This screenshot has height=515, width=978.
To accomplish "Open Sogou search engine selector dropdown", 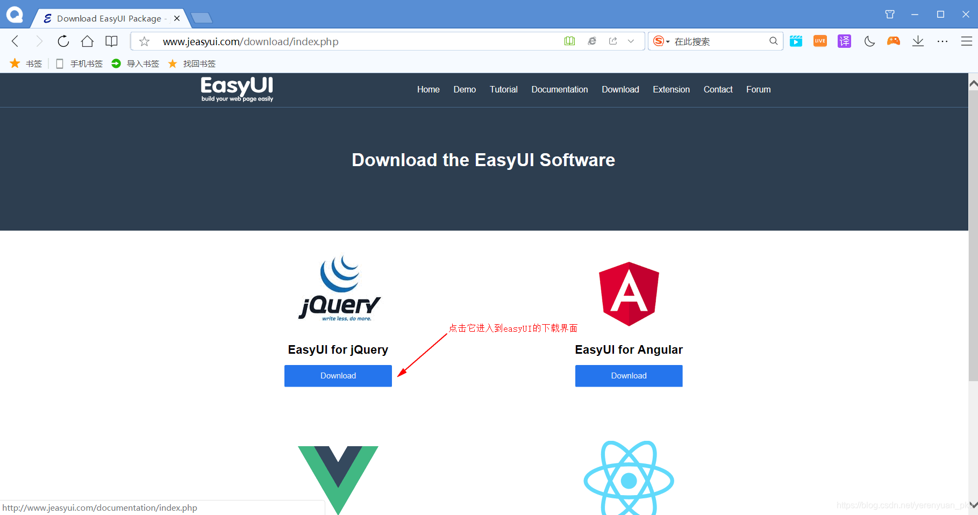I will (661, 41).
